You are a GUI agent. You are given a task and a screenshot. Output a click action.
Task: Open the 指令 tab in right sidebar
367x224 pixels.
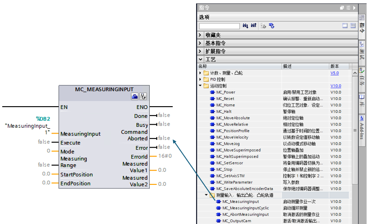click(x=362, y=28)
